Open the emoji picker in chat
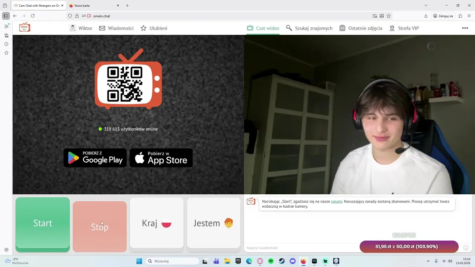475x267 pixels. (466, 248)
